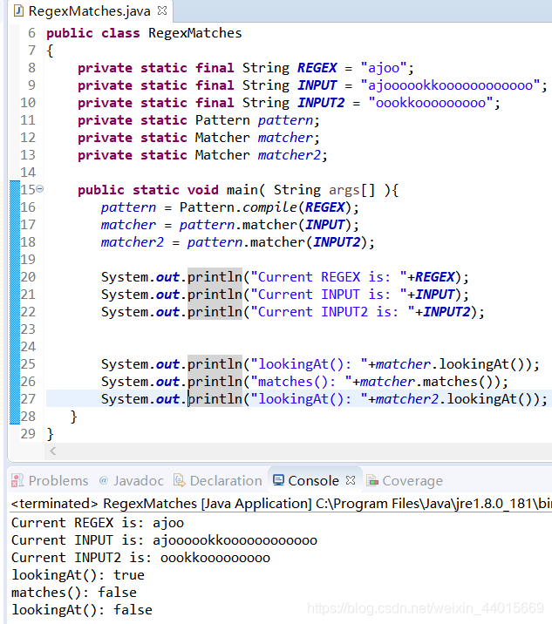Select the RegexMatches.java editor tab
This screenshot has width=552, height=624.
click(89, 11)
